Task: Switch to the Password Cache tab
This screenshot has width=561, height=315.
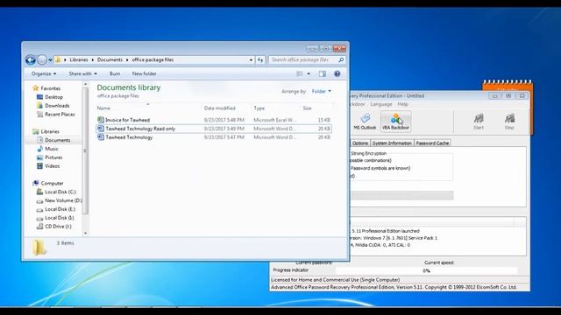Action: pos(432,143)
